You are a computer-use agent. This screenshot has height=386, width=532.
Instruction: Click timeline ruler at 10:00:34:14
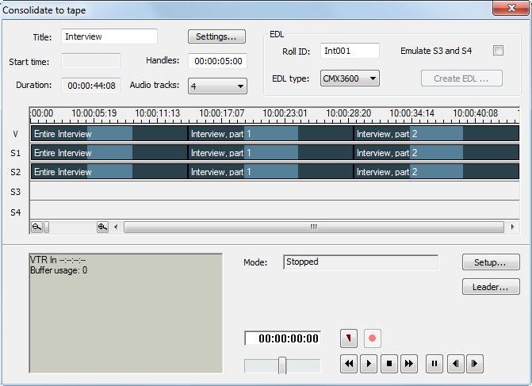tap(412, 113)
